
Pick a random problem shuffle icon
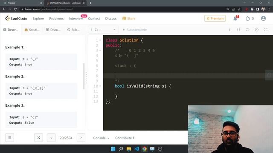39,138
